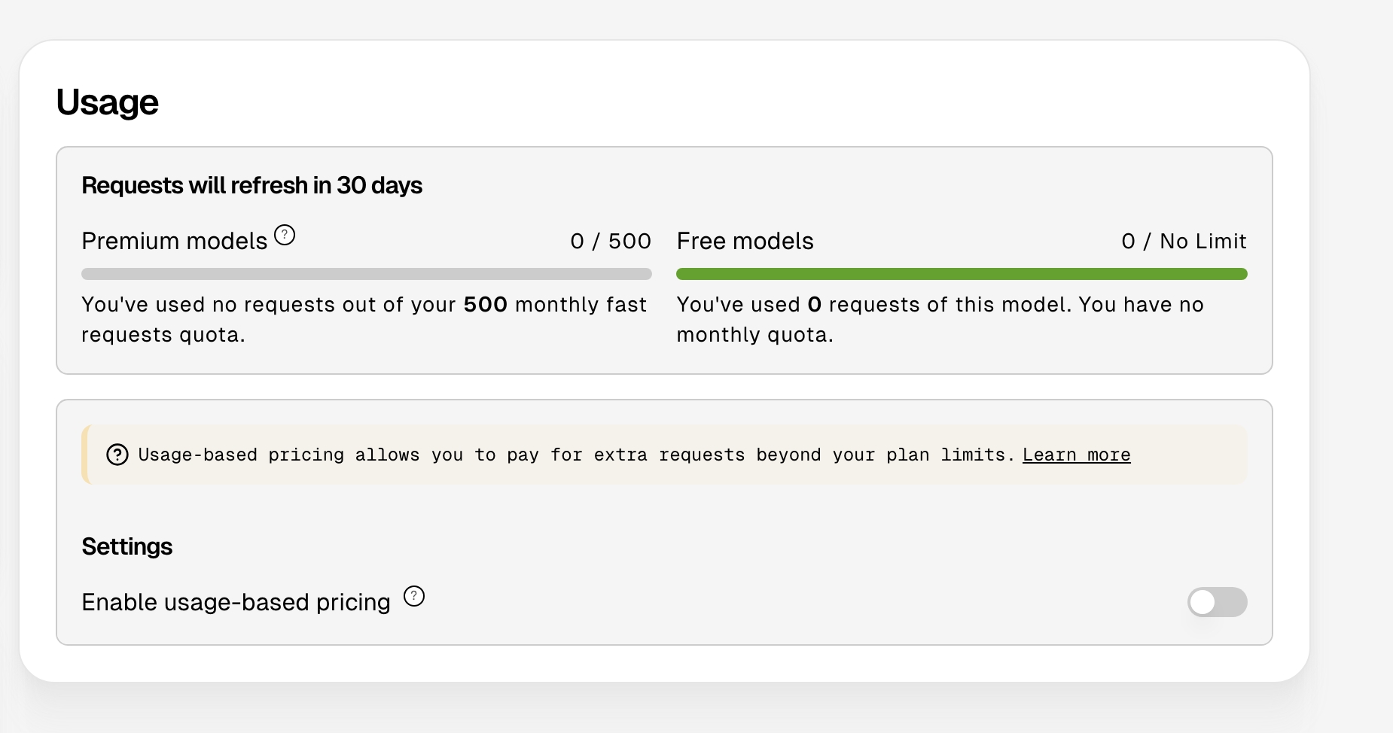Click the bold 500 in the premium description
Viewport: 1393px width, 733px height.
point(486,304)
